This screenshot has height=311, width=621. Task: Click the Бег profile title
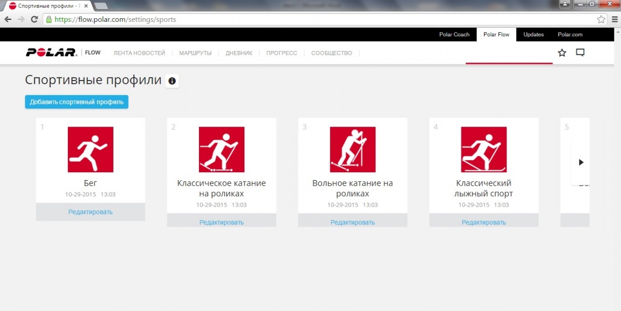click(x=90, y=183)
